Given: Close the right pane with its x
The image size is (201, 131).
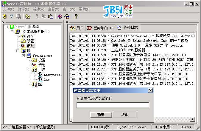Looking at the screenshot, I should click(x=67, y=22).
